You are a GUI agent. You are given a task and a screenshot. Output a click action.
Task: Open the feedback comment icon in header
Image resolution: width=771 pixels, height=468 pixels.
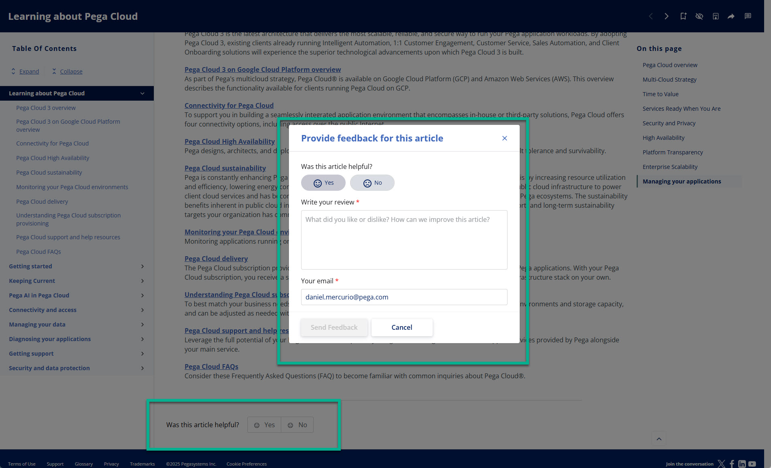[x=748, y=16]
